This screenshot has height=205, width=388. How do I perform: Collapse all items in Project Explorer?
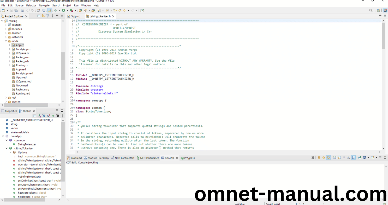pos(39,16)
